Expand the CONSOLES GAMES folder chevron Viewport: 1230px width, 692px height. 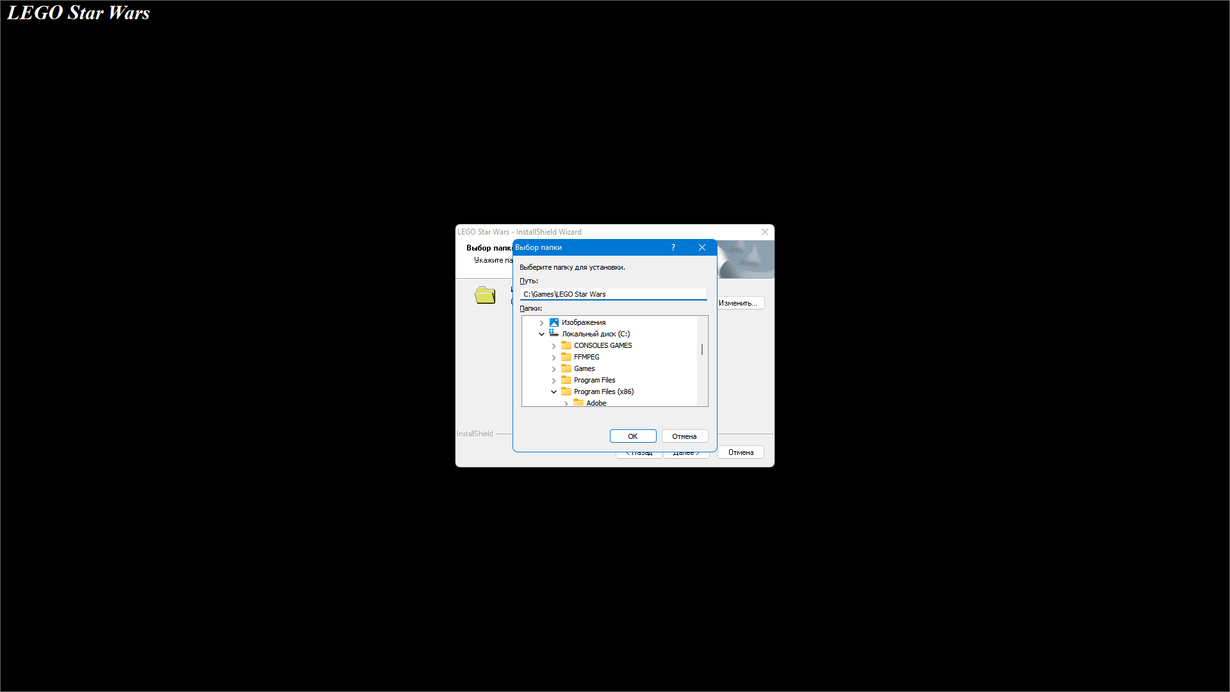(554, 346)
